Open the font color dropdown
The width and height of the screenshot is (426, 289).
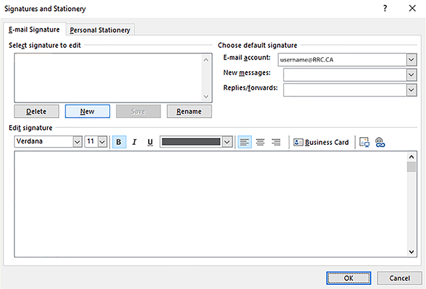pos(227,142)
